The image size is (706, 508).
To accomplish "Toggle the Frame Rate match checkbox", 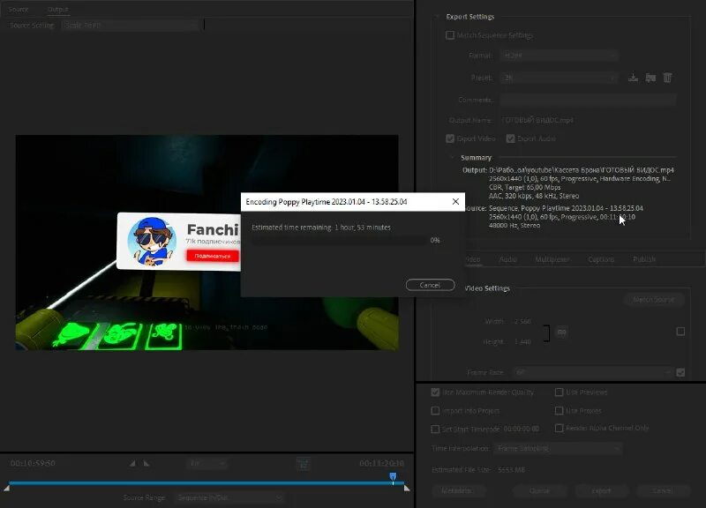I will (x=680, y=372).
